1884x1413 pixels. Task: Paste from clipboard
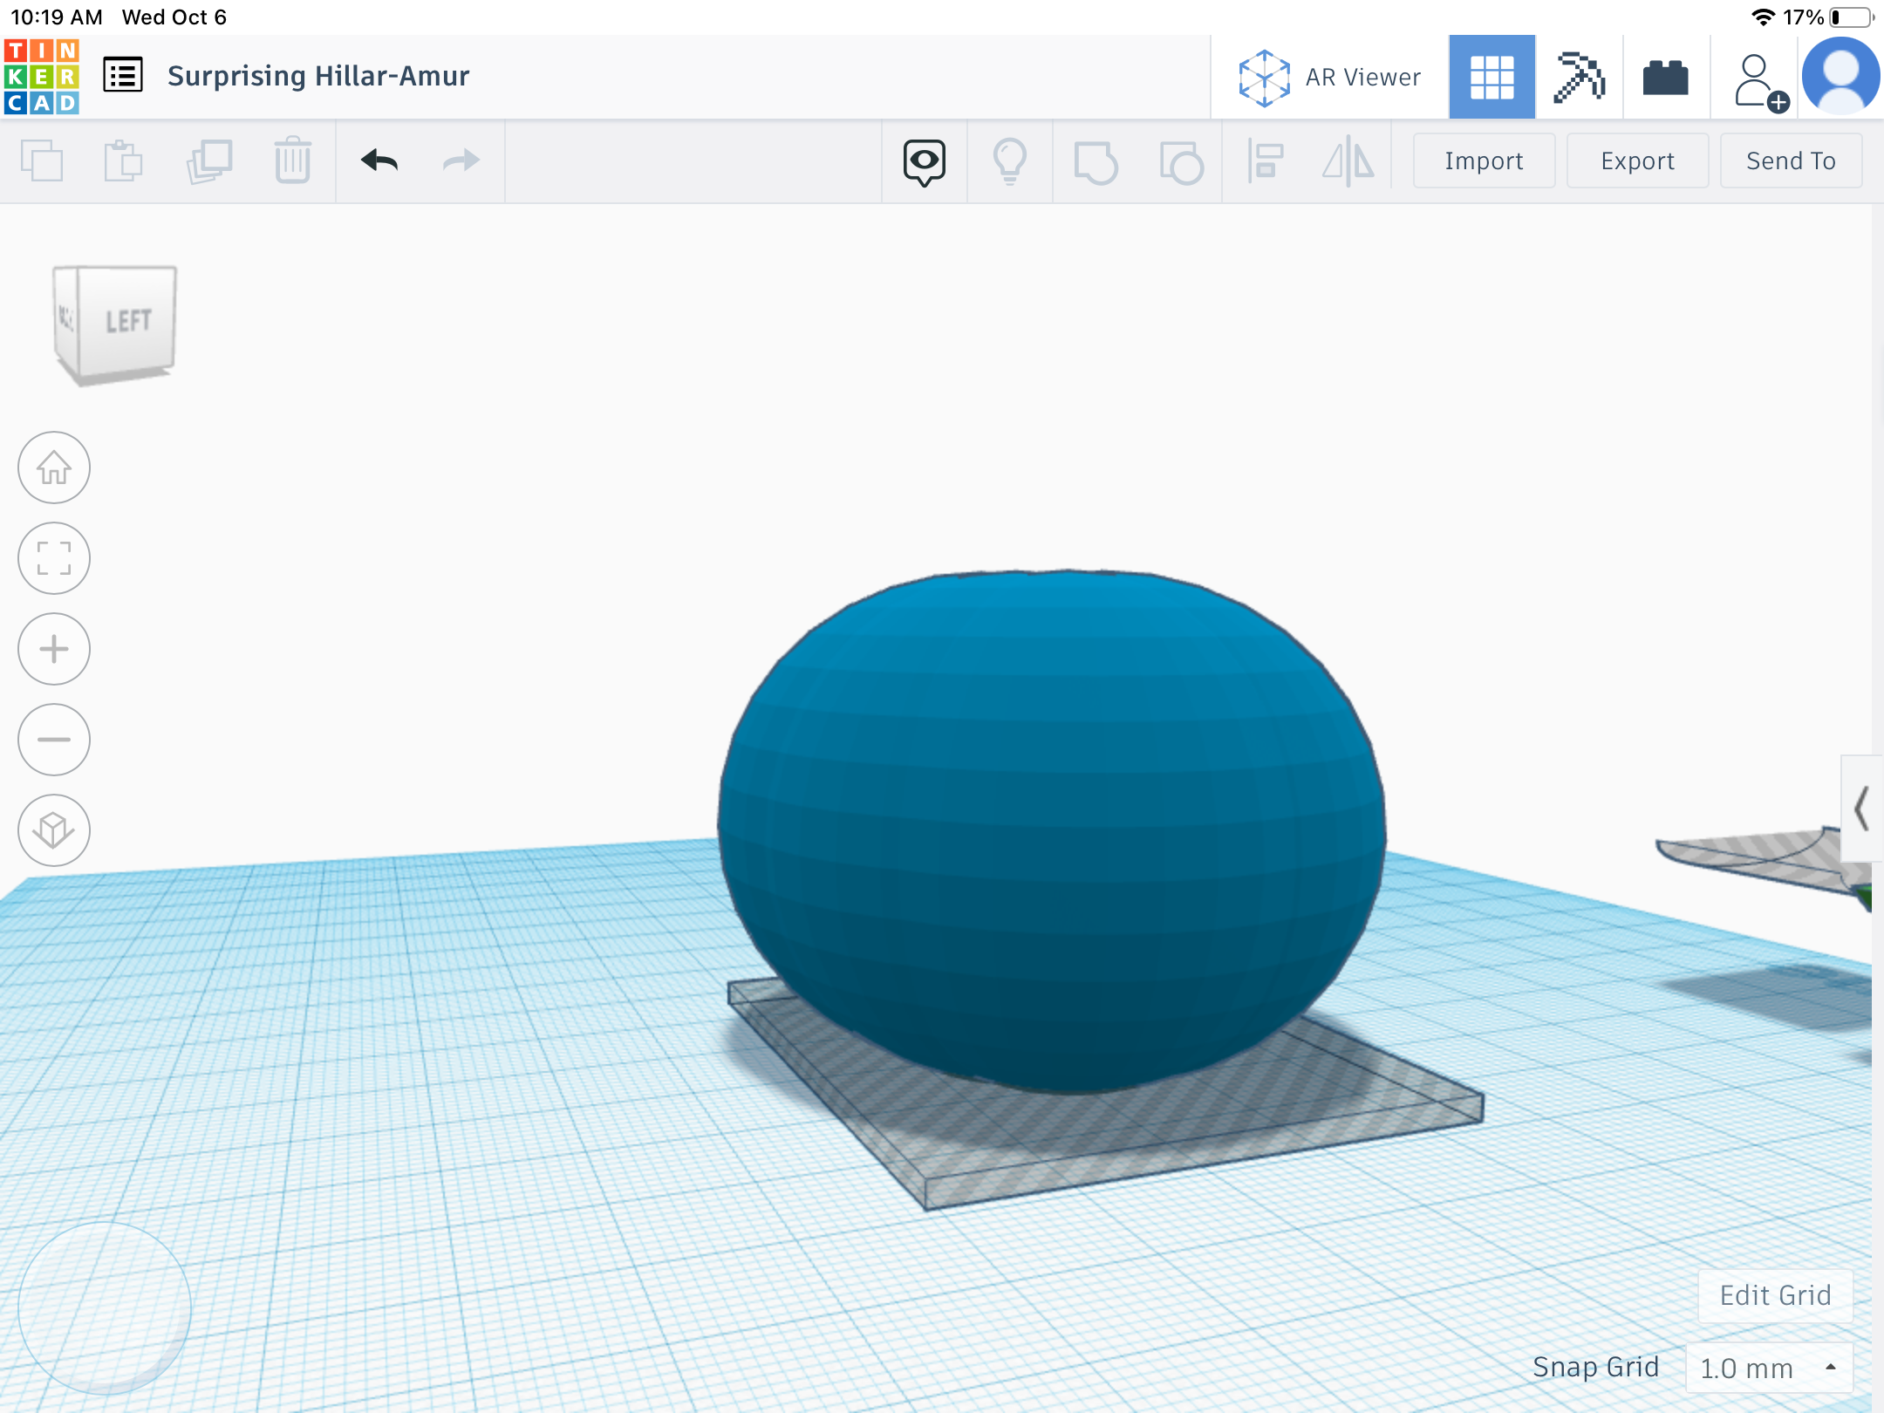tap(123, 160)
